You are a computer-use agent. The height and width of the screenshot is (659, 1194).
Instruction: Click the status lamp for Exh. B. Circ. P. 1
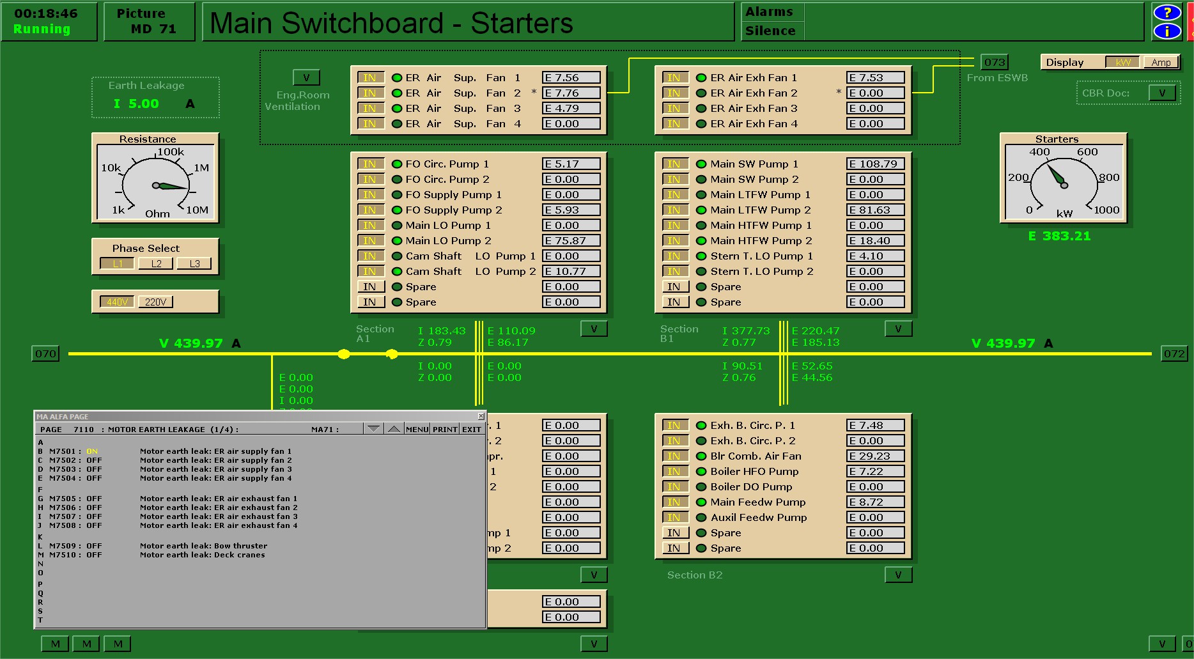[701, 426]
